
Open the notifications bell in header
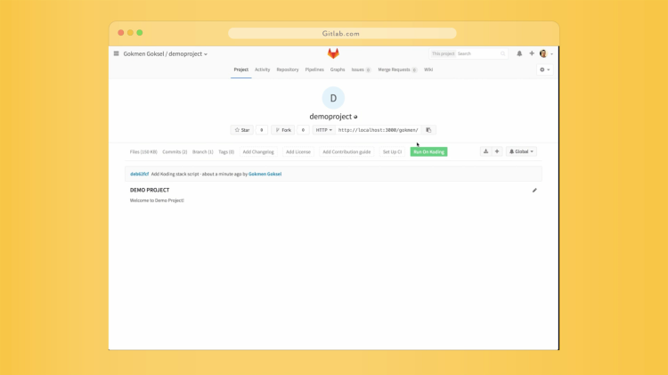[519, 53]
